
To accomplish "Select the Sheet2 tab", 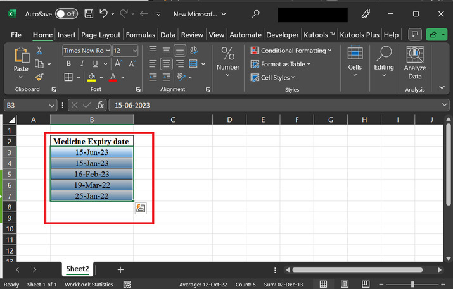I will [77, 269].
